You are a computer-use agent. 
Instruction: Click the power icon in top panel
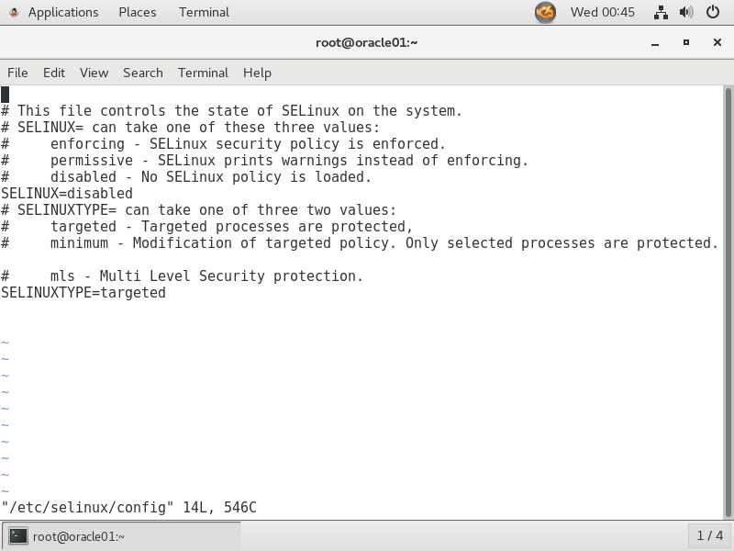click(713, 12)
